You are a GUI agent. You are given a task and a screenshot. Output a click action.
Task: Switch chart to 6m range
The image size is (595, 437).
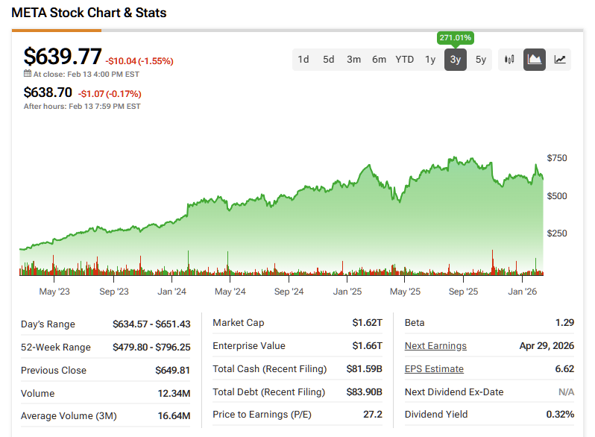380,60
